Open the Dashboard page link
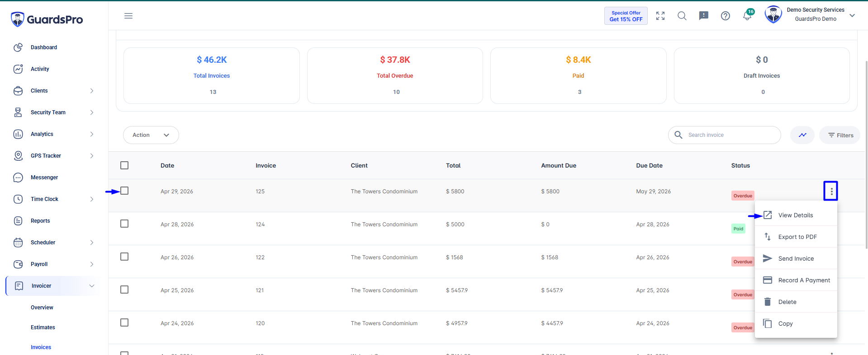The height and width of the screenshot is (355, 868). [x=44, y=47]
